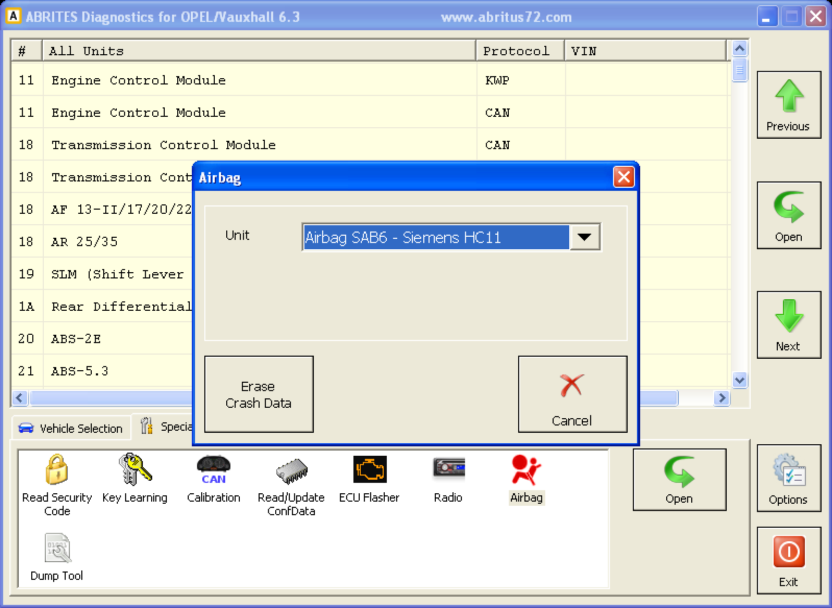Close the ABRITES Diagnostics main window
The width and height of the screenshot is (832, 608).
(x=816, y=17)
